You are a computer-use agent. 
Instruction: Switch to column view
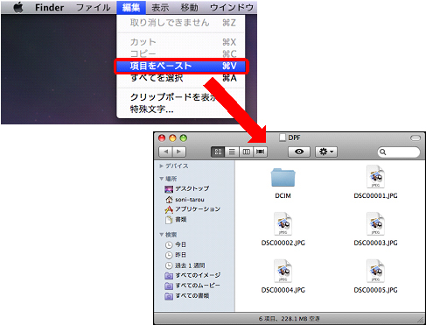click(246, 152)
